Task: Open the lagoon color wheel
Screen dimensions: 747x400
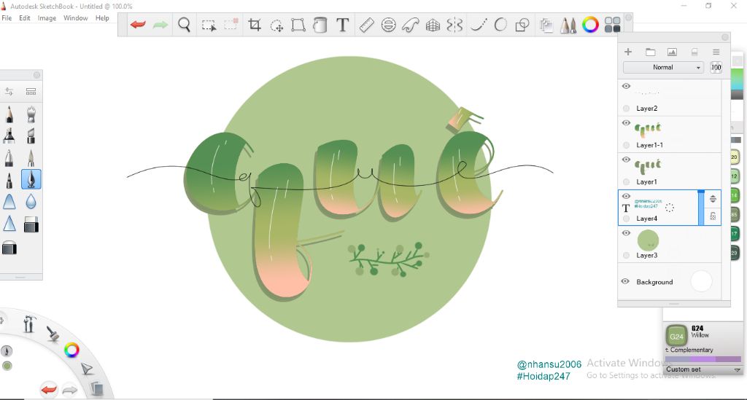Action: tap(71, 350)
